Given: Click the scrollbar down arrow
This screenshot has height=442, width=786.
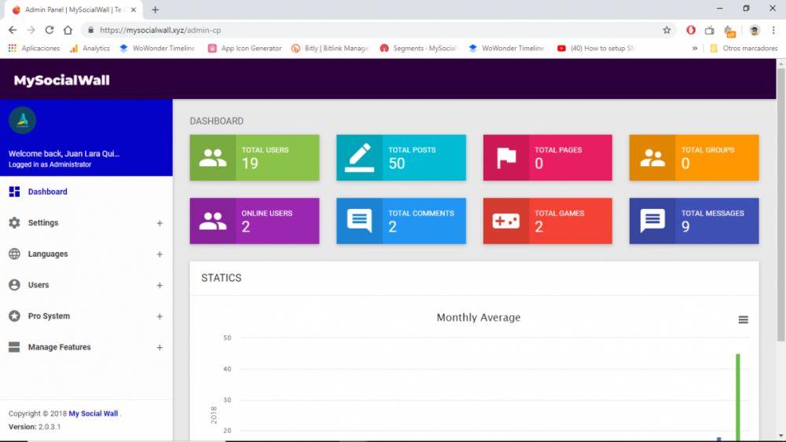Looking at the screenshot, I should 781,437.
